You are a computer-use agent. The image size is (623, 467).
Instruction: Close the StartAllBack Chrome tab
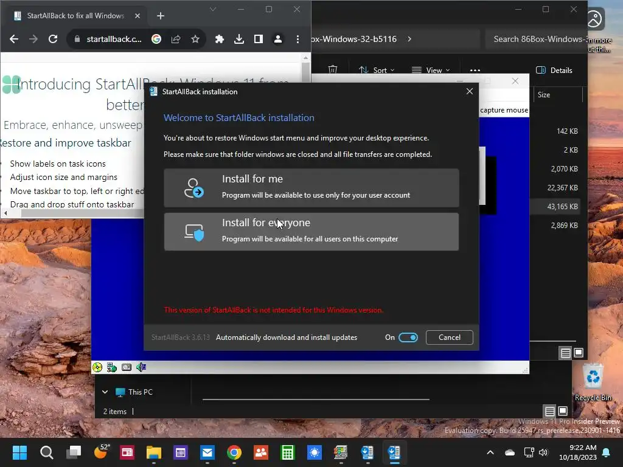click(x=137, y=16)
